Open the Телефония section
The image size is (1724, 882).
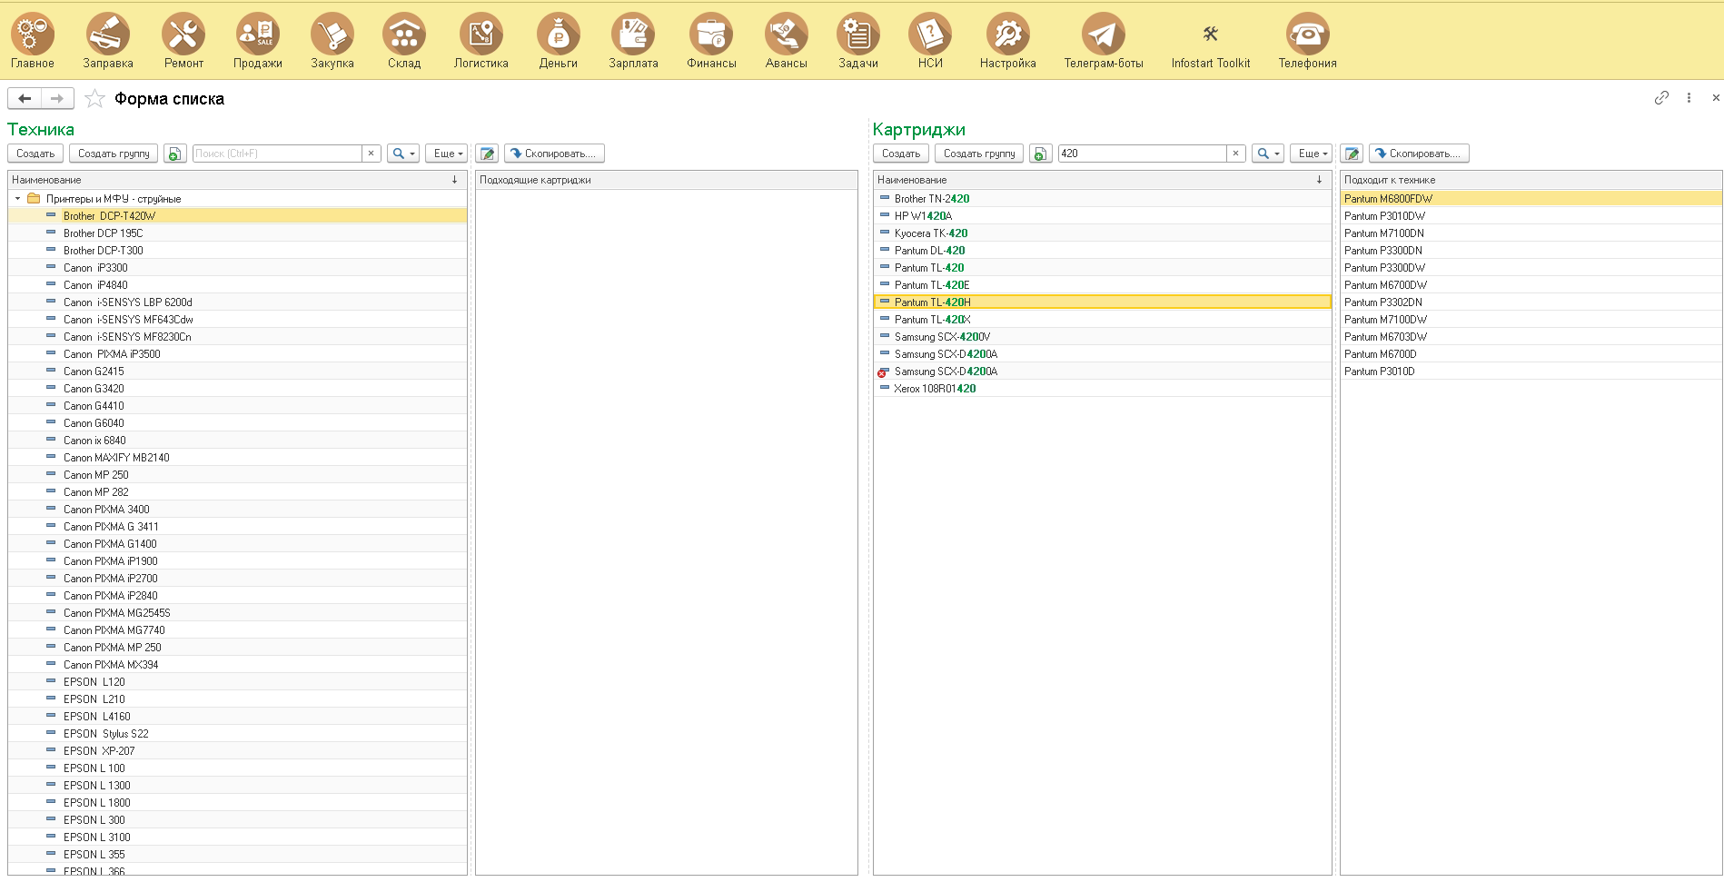tap(1308, 42)
